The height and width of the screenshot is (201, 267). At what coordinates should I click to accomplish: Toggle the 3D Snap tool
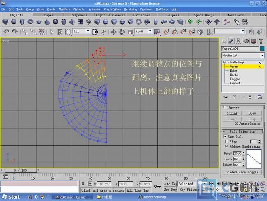point(166,32)
